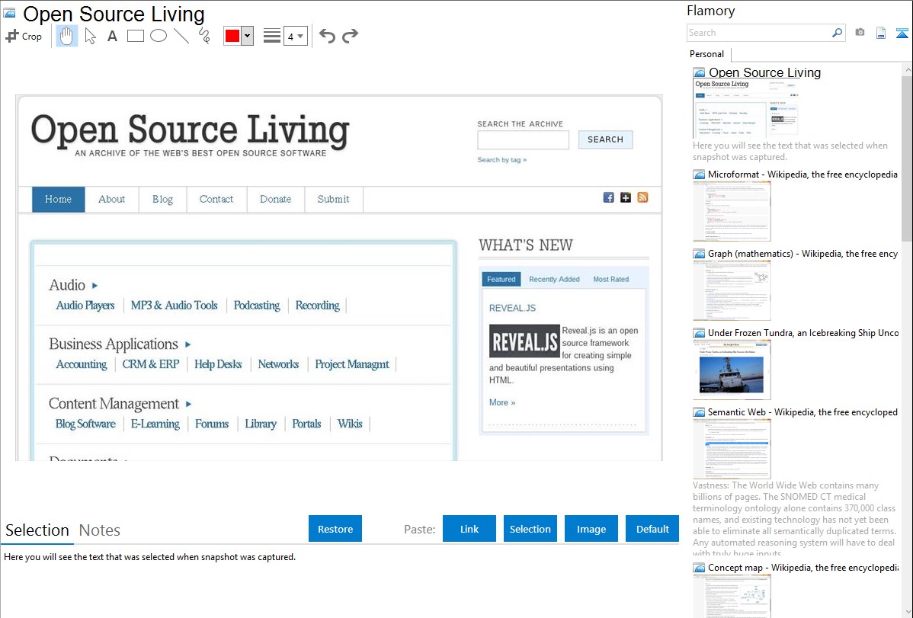Select the Featured tab under What's New
913x618 pixels.
[x=501, y=279]
